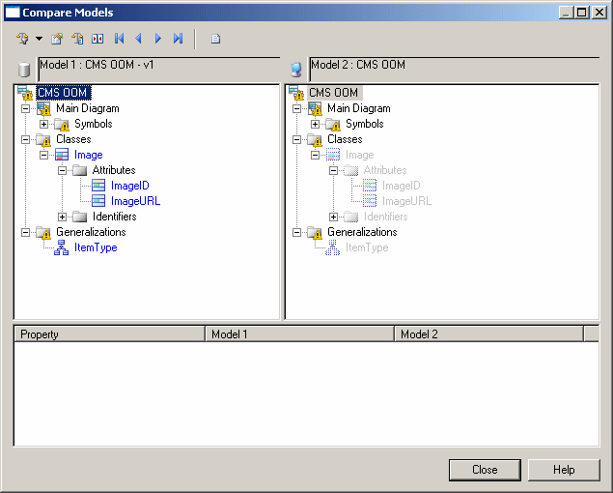The height and width of the screenshot is (493, 613).
Task: Select the greyed Image class in Model 2
Action: [359, 155]
